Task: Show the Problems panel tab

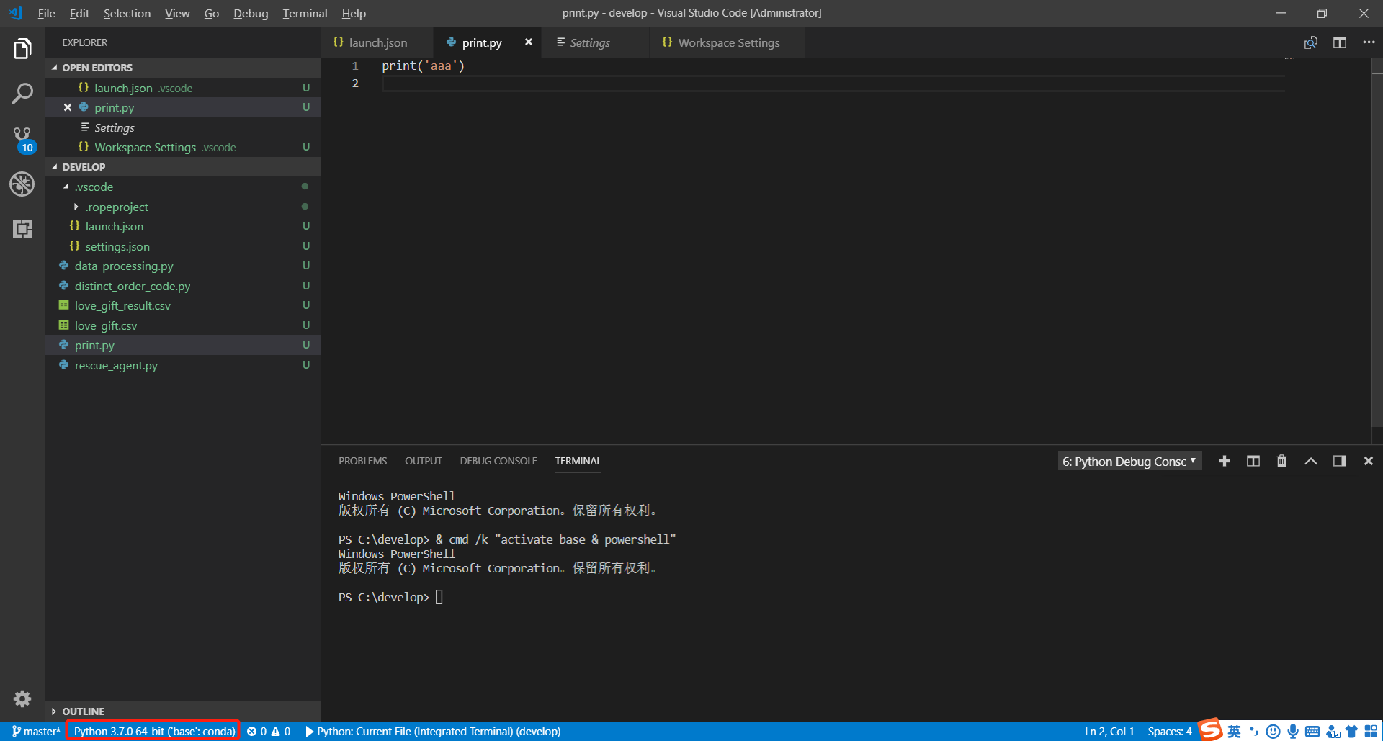Action: coord(362,461)
